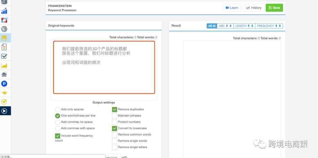
Task: Click the green Save button
Action: coord(274,8)
